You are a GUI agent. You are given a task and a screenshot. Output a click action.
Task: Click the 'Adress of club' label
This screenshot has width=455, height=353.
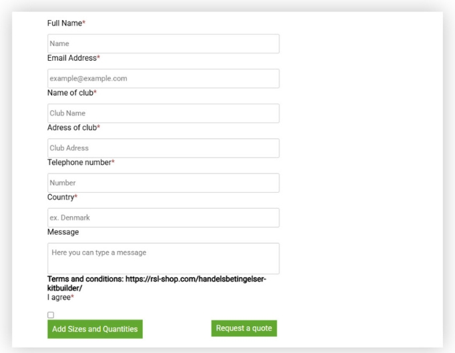(71, 127)
